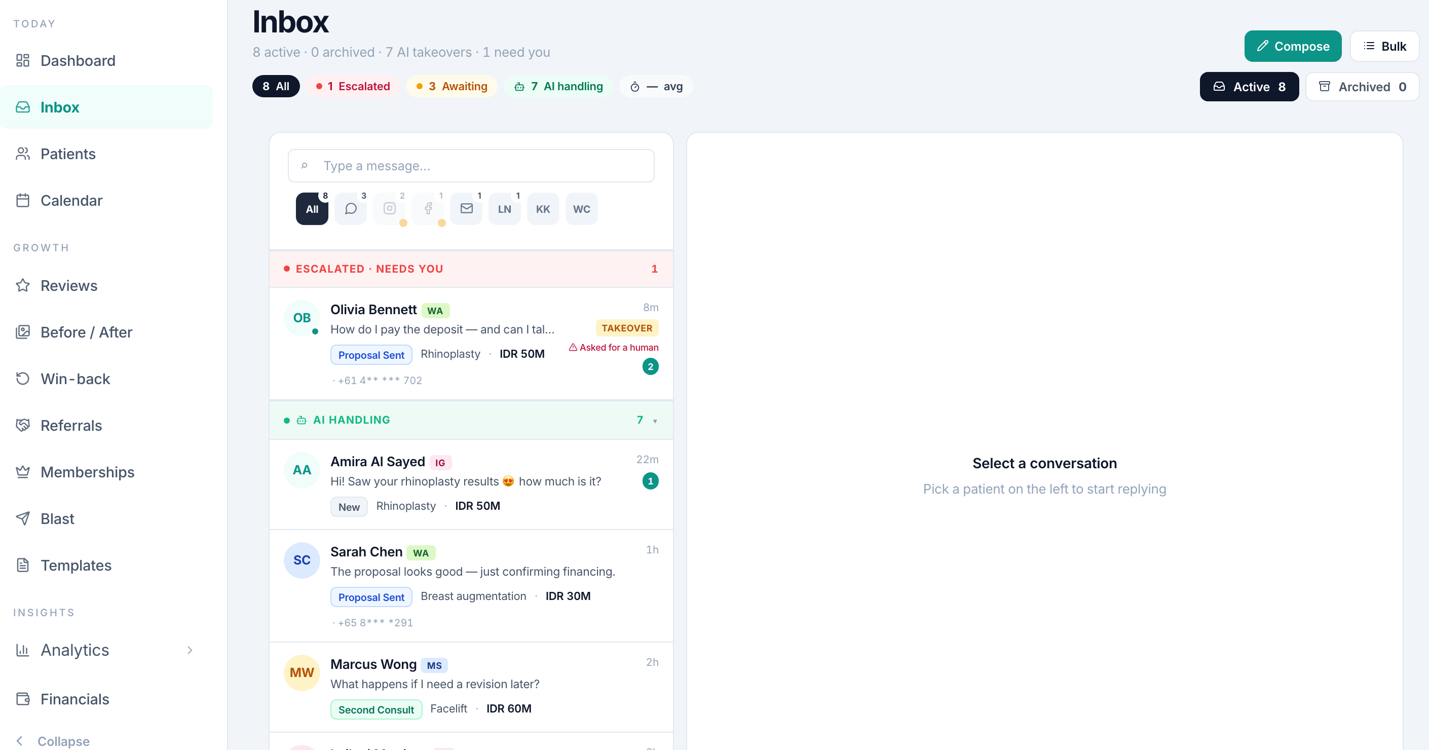Click the MW avatar

coord(302,673)
